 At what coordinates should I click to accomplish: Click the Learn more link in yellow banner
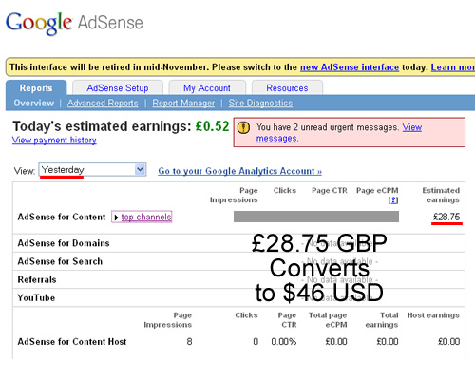point(453,67)
